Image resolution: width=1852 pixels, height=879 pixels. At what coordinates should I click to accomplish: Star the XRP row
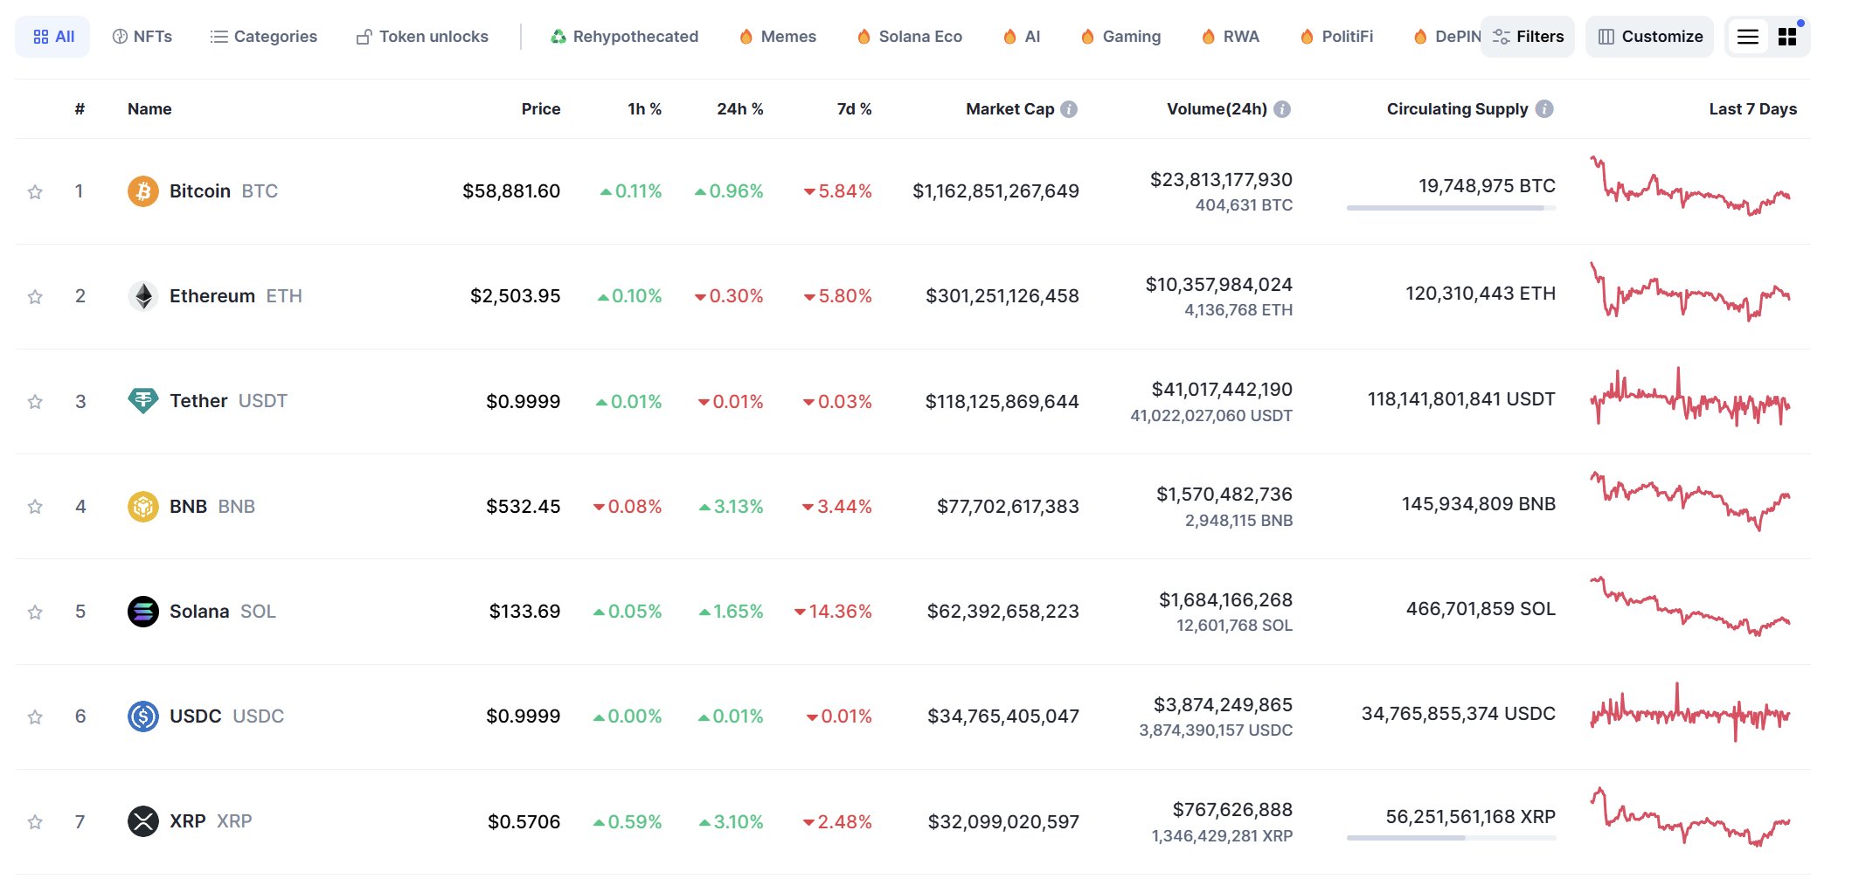click(35, 821)
